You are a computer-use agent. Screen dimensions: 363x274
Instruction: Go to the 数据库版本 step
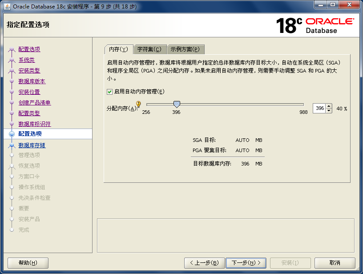coord(32,81)
